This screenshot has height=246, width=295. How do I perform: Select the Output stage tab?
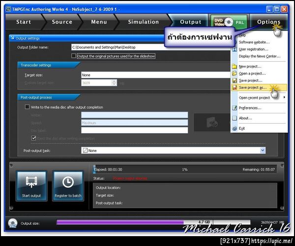point(190,22)
